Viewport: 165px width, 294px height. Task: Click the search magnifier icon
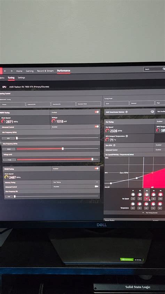[x=164, y=69]
